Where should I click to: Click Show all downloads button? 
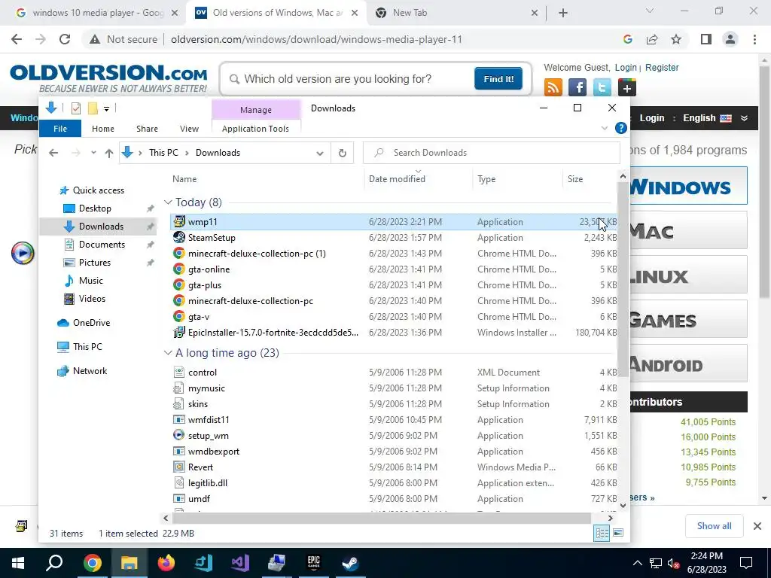(714, 526)
